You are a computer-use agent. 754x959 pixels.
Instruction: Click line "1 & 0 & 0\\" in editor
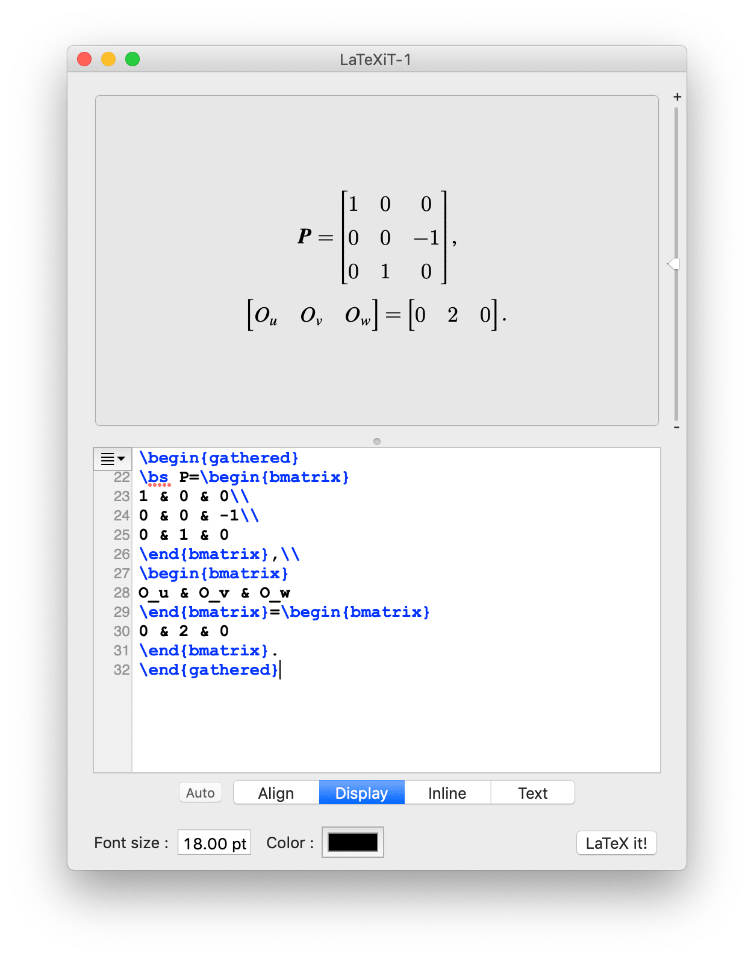[194, 496]
